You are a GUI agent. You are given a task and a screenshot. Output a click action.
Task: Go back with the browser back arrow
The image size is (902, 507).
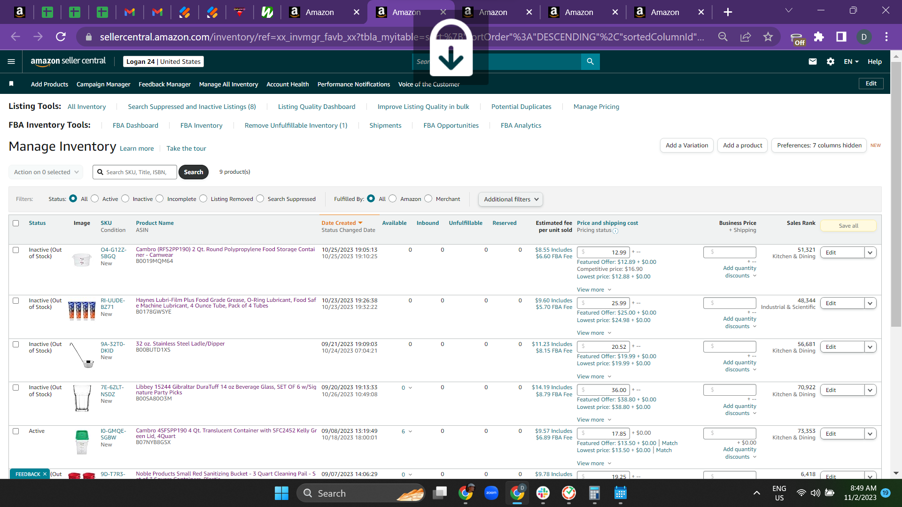(x=16, y=37)
